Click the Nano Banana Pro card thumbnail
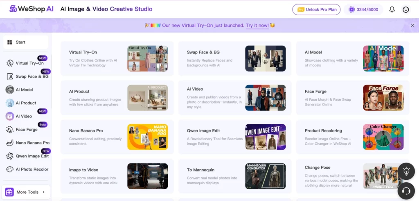Viewport: 419px width, 201px height. pos(147,137)
